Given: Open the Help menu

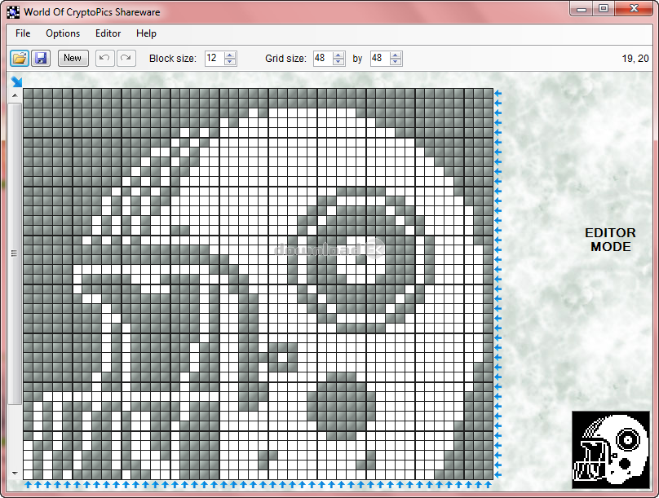Looking at the screenshot, I should 147,33.
